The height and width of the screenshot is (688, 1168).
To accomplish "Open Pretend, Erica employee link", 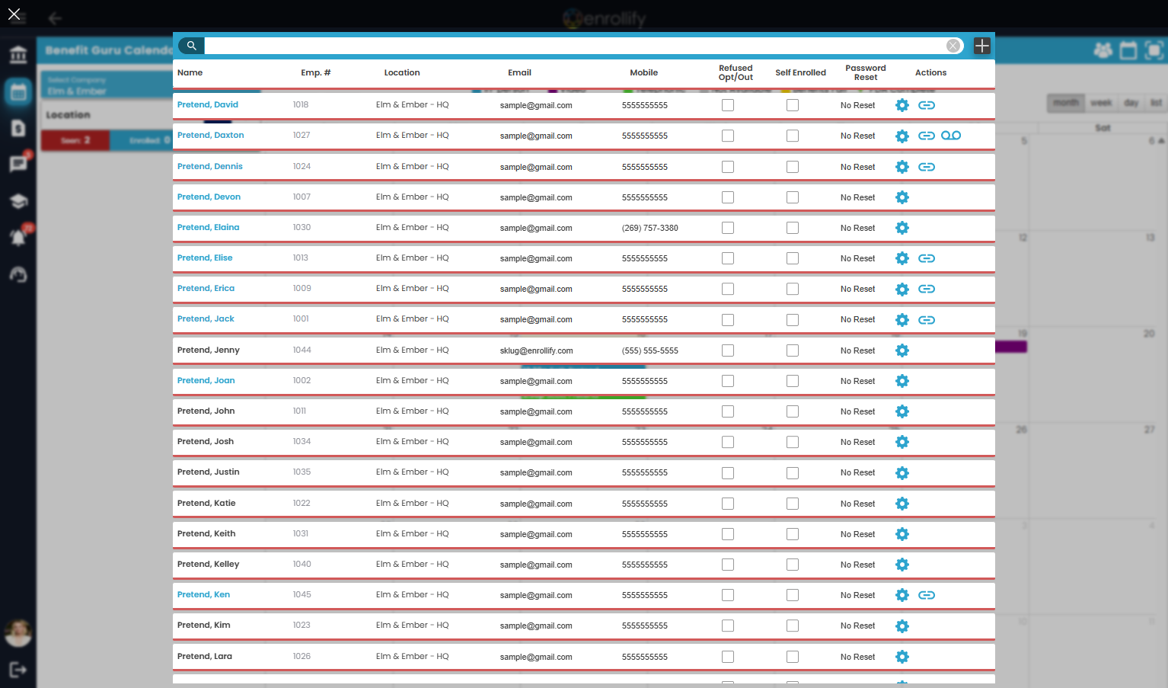I will (x=206, y=289).
